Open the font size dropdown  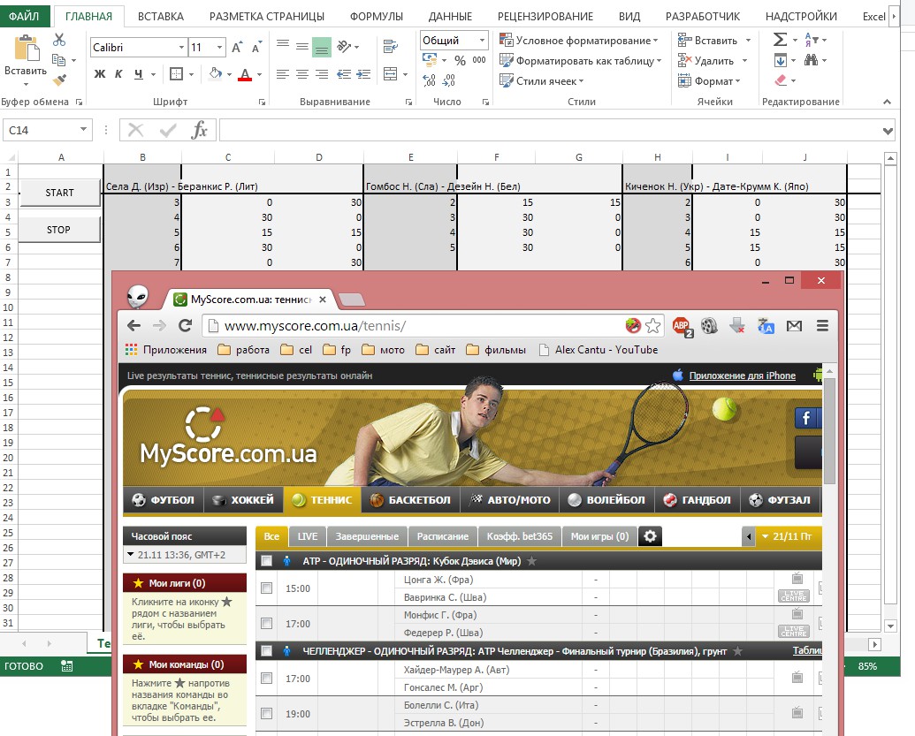pos(219,47)
